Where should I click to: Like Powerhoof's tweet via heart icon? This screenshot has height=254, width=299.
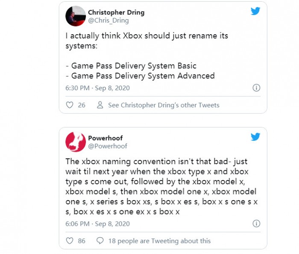(x=70, y=241)
